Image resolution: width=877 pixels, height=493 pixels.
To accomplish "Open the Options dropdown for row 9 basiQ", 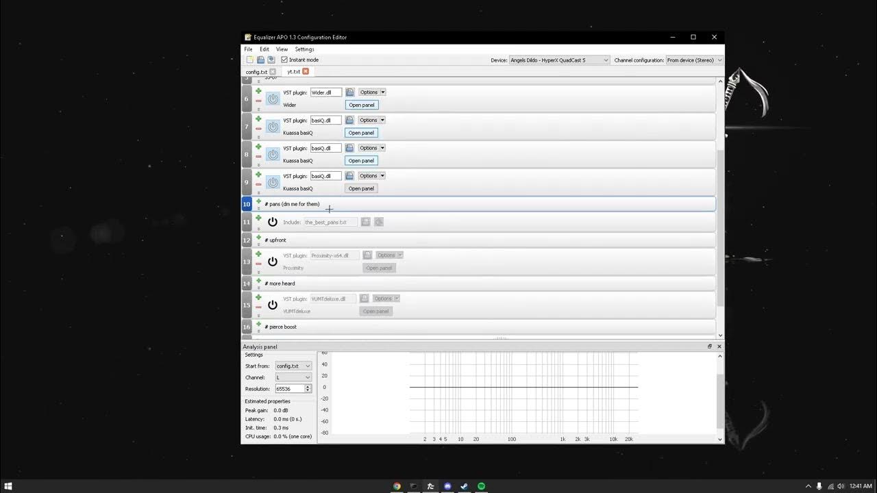I will click(372, 176).
